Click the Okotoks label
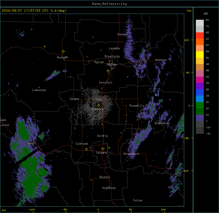 tap(105, 177)
